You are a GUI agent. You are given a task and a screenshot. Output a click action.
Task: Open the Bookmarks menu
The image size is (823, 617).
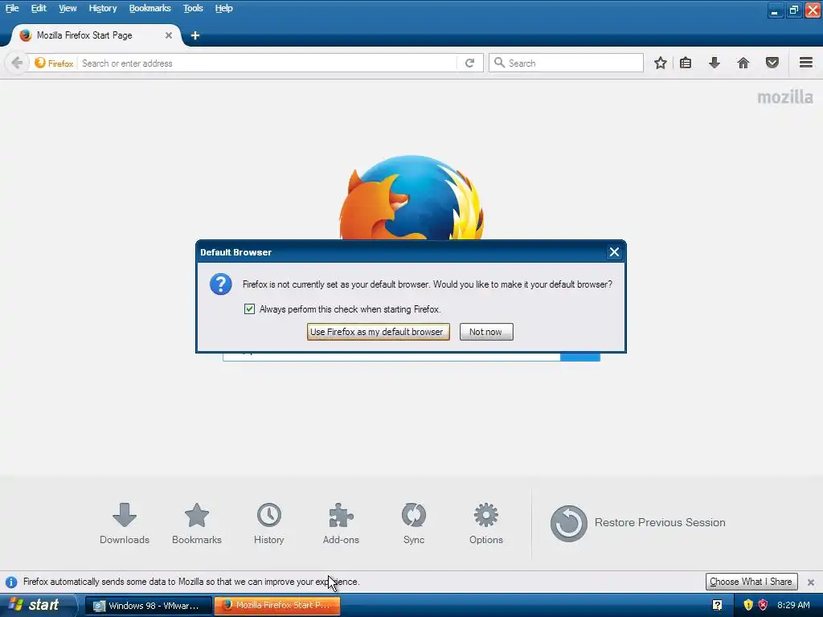click(150, 8)
